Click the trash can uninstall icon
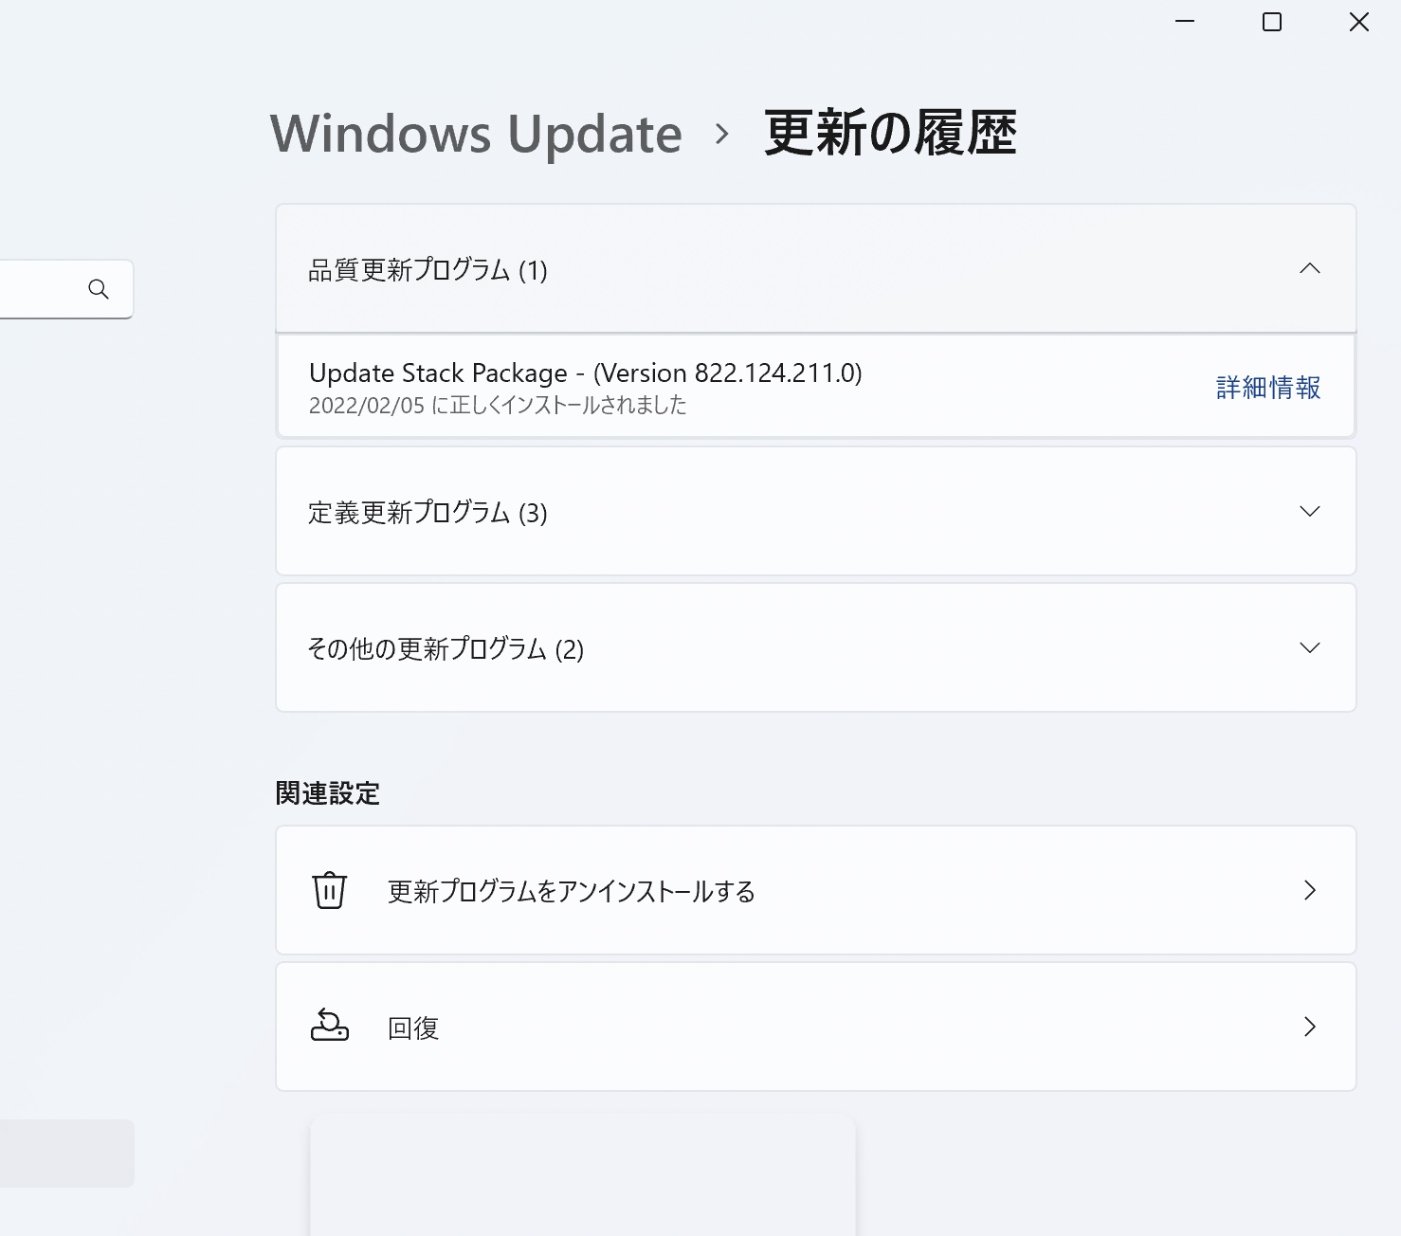The height and width of the screenshot is (1236, 1401). click(329, 890)
